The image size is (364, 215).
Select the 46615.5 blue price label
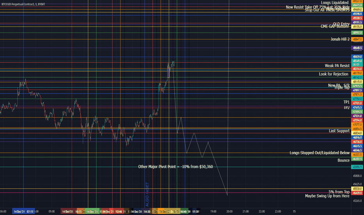357,146
